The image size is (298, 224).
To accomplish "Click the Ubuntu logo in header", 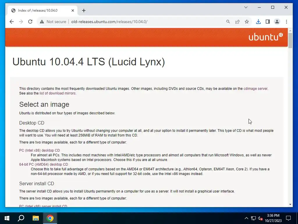I will click(265, 37).
